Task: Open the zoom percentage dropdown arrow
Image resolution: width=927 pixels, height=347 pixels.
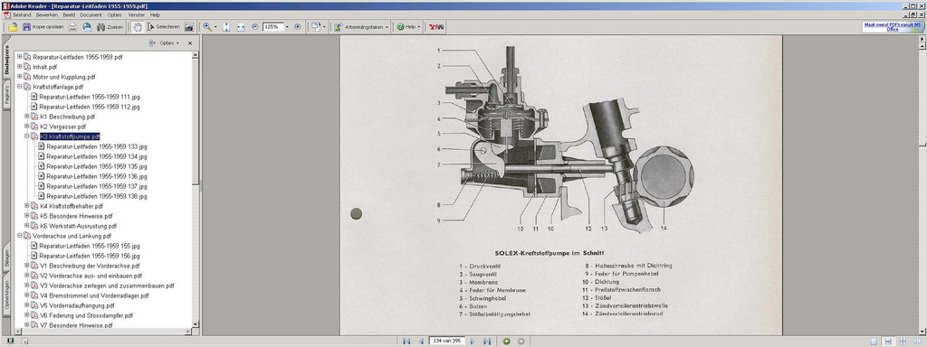Action: [287, 27]
